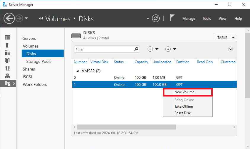Sort by the Read Only column
The width and height of the screenshot is (250, 149).
tap(205, 62)
